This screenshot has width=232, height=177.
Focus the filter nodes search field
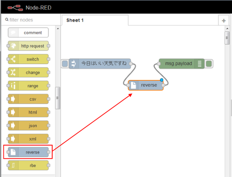click(x=30, y=20)
